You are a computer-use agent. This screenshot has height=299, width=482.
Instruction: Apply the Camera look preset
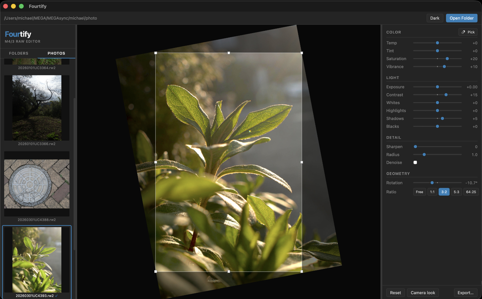pyautogui.click(x=423, y=293)
